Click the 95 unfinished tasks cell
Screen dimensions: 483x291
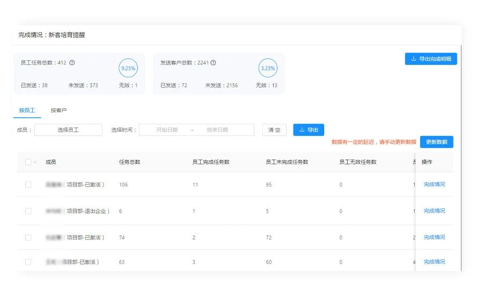pyautogui.click(x=269, y=185)
